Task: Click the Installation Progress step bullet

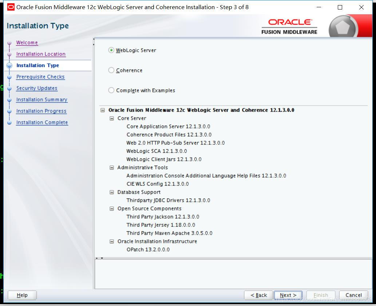Action: click(x=9, y=111)
